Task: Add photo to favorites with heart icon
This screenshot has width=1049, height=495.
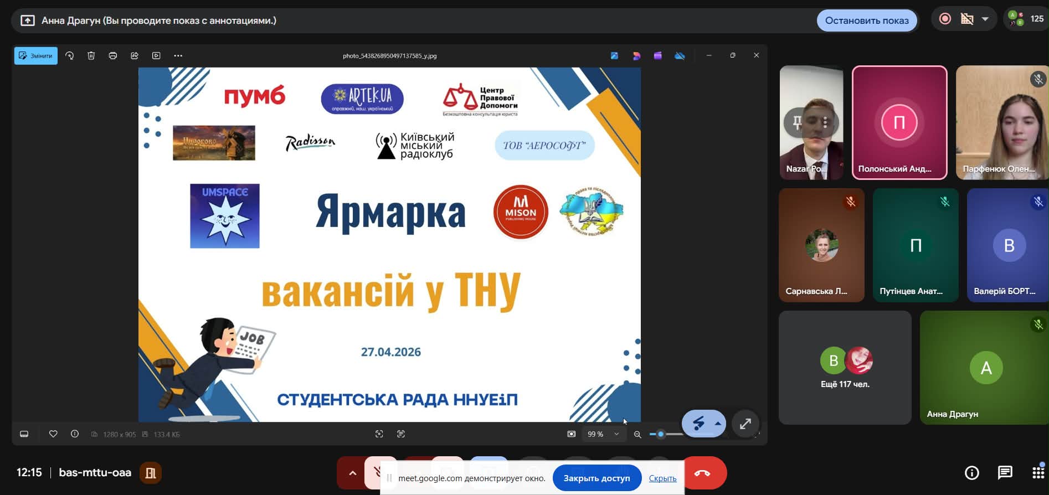Action: tap(53, 434)
